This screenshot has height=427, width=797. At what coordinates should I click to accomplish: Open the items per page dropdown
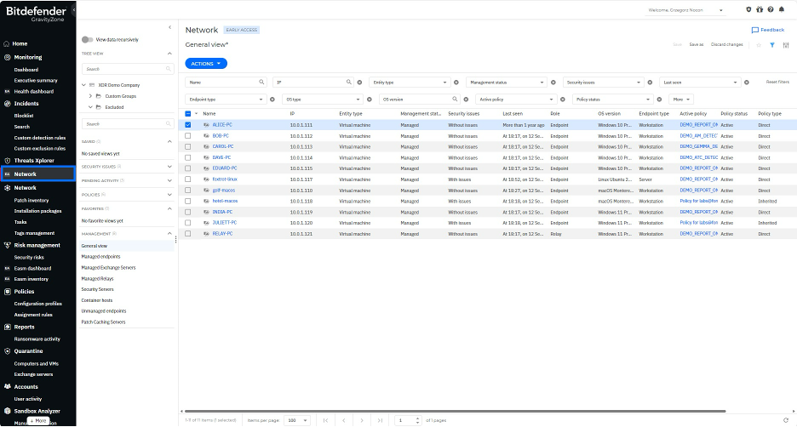click(x=297, y=420)
